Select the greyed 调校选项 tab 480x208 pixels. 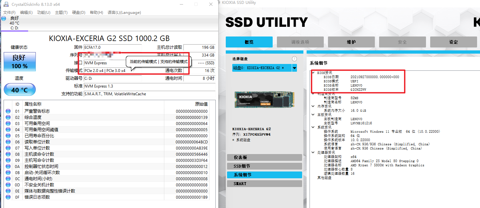click(x=300, y=42)
